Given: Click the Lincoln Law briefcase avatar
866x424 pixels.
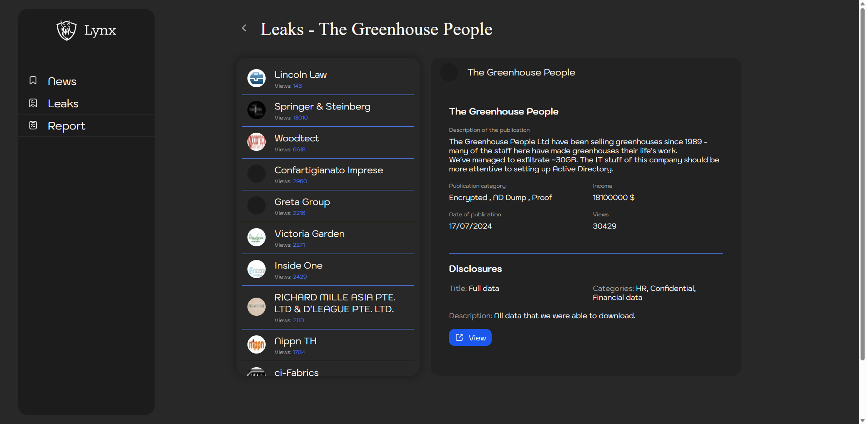Looking at the screenshot, I should click(x=257, y=78).
